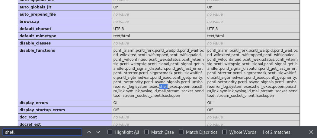Click the default_mimetype directive label
Viewport: 317px width, 138px height.
[37, 36]
